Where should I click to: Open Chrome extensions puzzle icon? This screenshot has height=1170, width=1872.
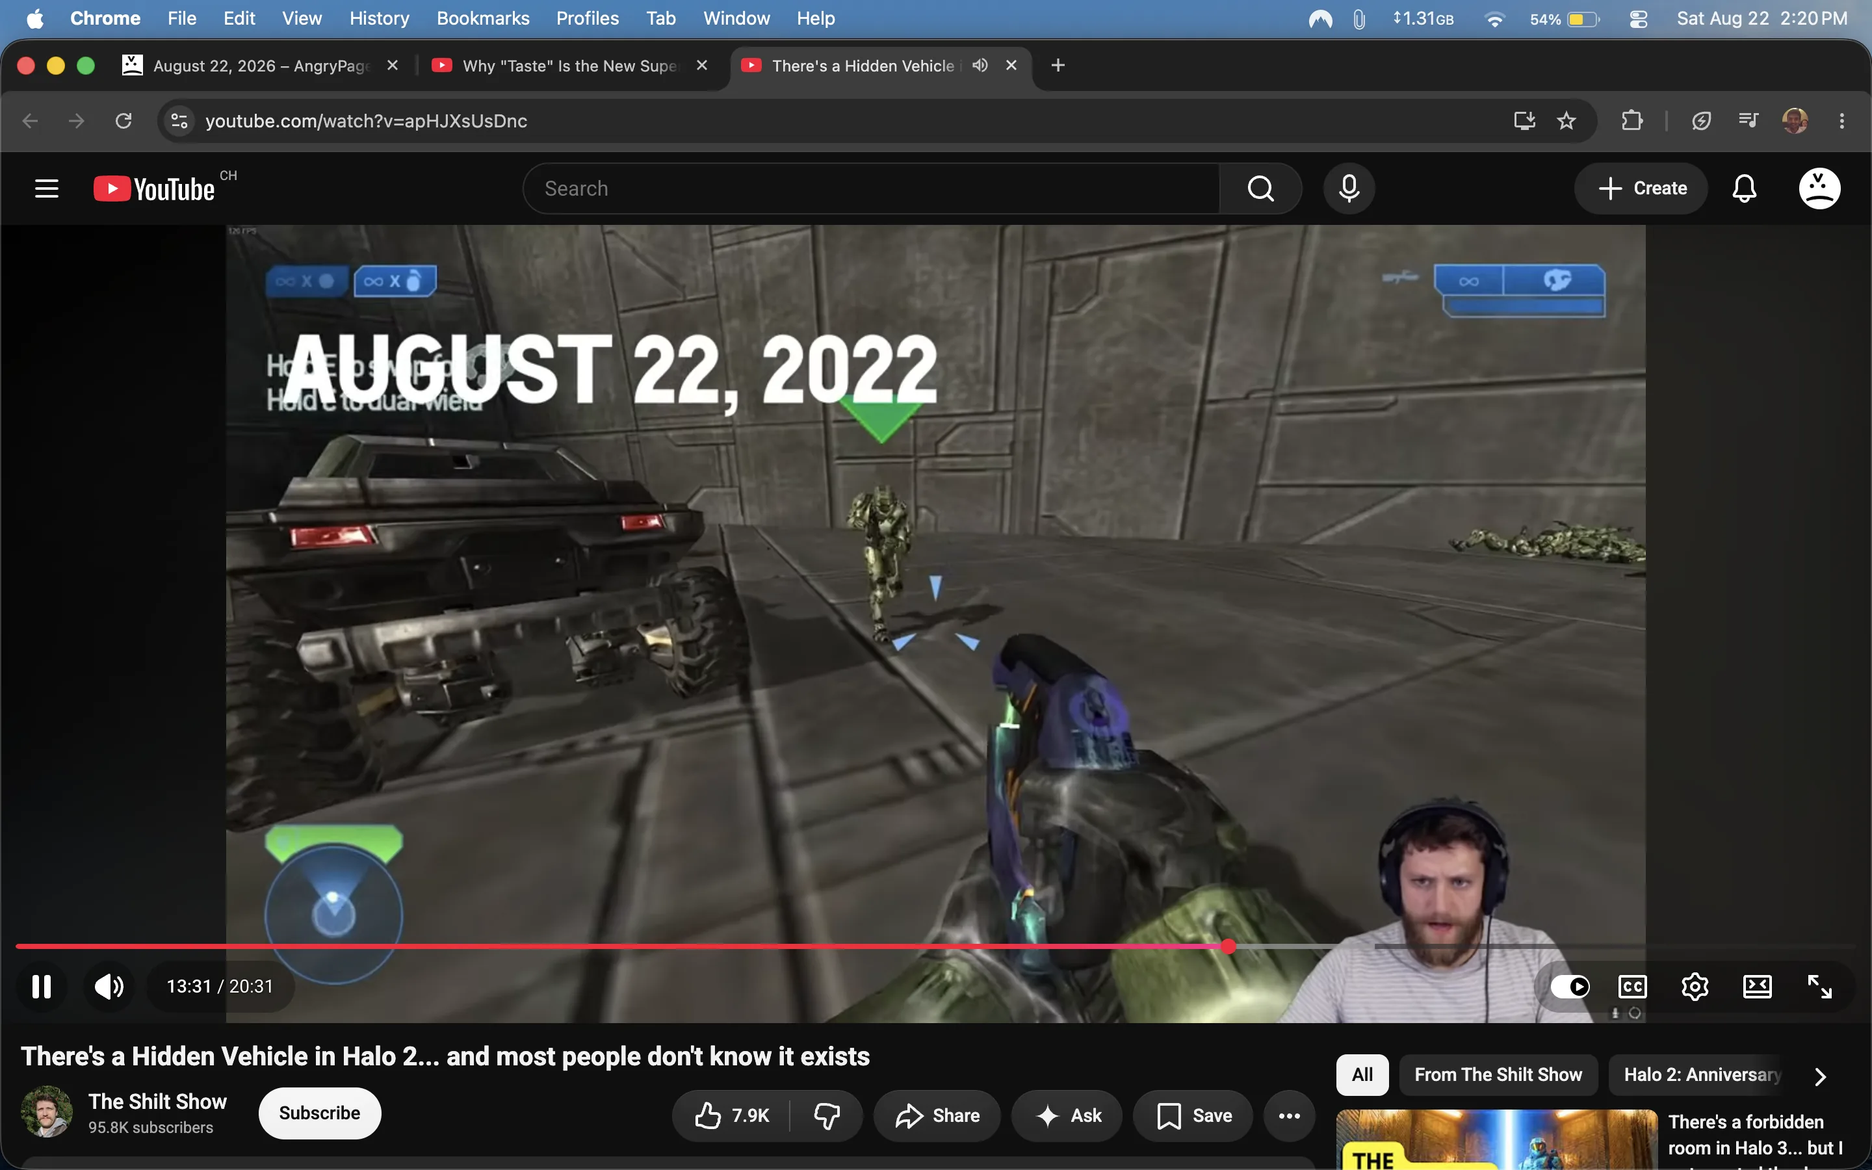coord(1632,121)
